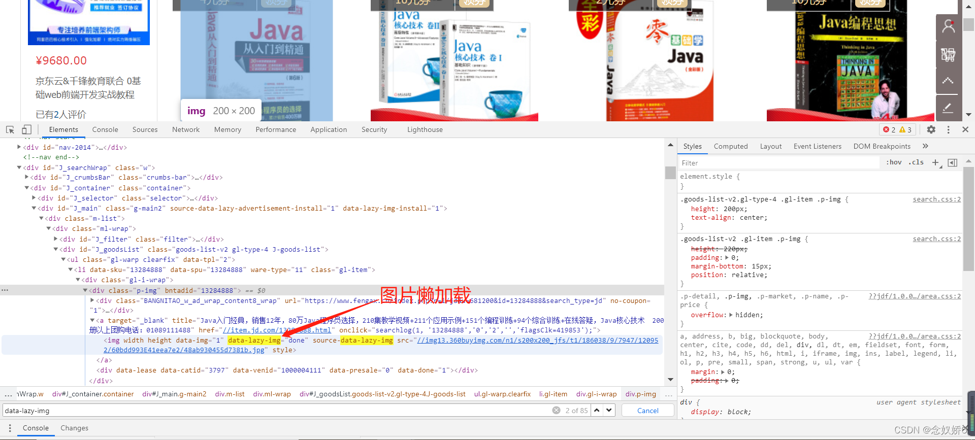The height and width of the screenshot is (440, 975).
Task: Activate the inspect element picker icon
Action: (x=10, y=129)
